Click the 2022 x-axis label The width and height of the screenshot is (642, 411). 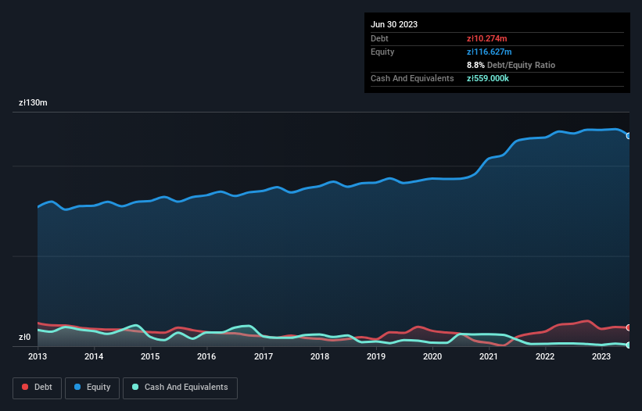(545, 356)
